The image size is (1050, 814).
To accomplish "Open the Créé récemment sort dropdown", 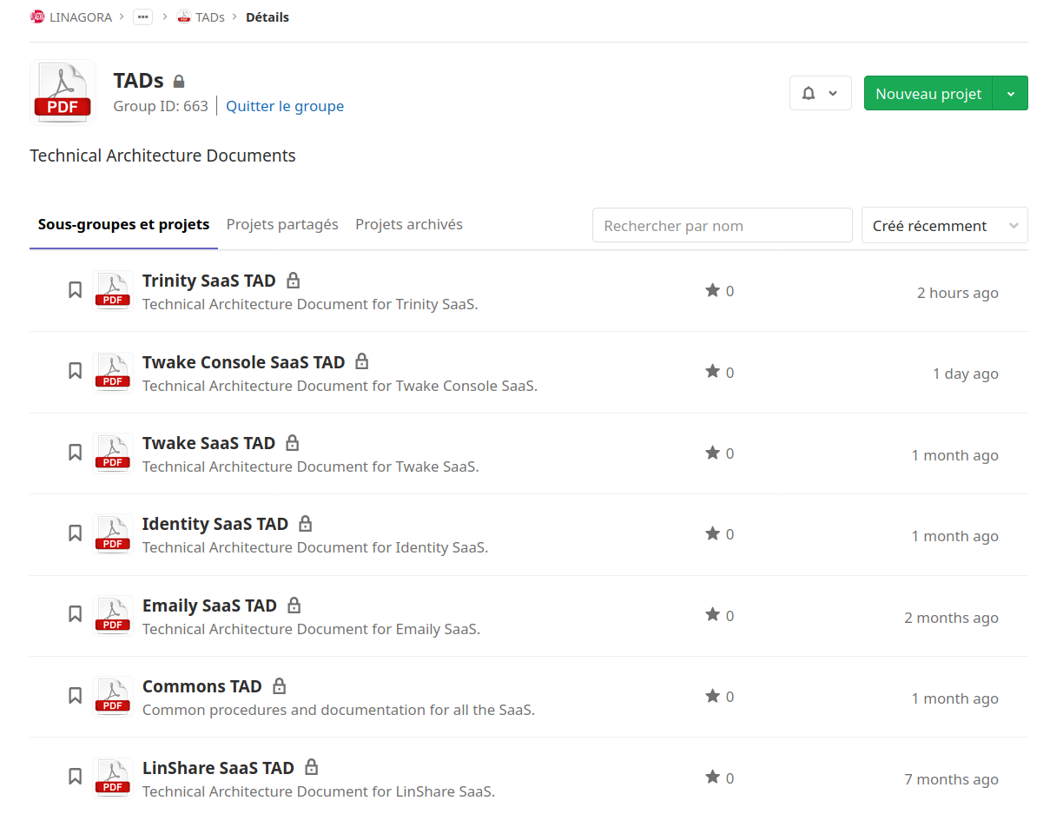I will click(x=944, y=226).
